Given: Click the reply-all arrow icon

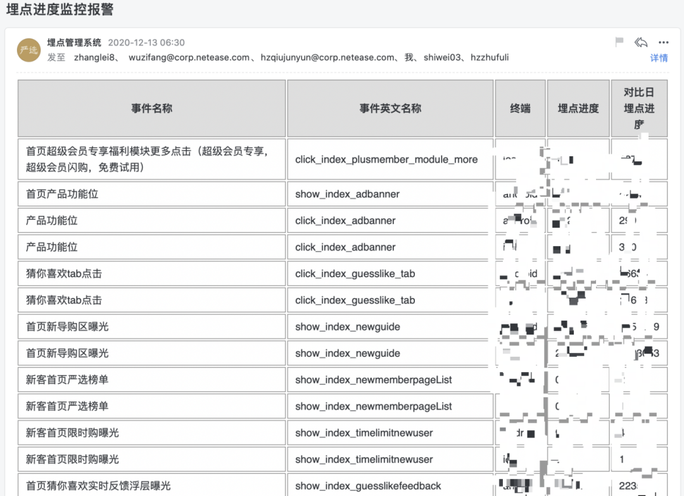Looking at the screenshot, I should [641, 42].
